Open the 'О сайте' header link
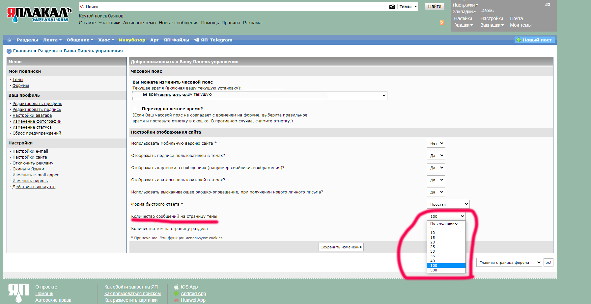The width and height of the screenshot is (591, 304). coord(87,23)
